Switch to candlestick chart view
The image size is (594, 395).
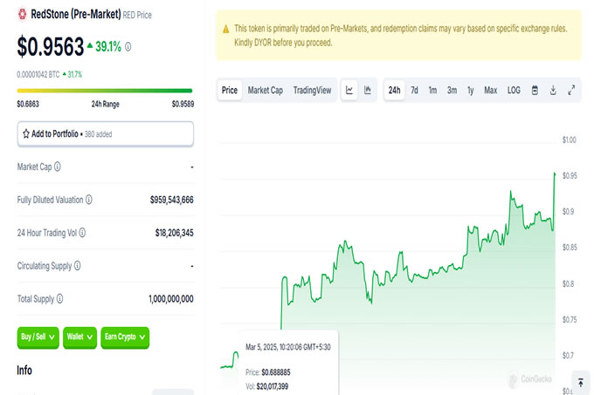(368, 90)
